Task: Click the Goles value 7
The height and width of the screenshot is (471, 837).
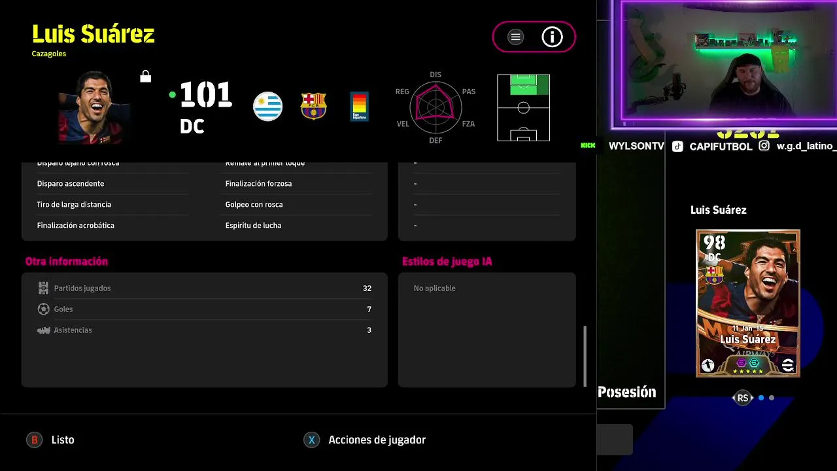Action: click(369, 309)
